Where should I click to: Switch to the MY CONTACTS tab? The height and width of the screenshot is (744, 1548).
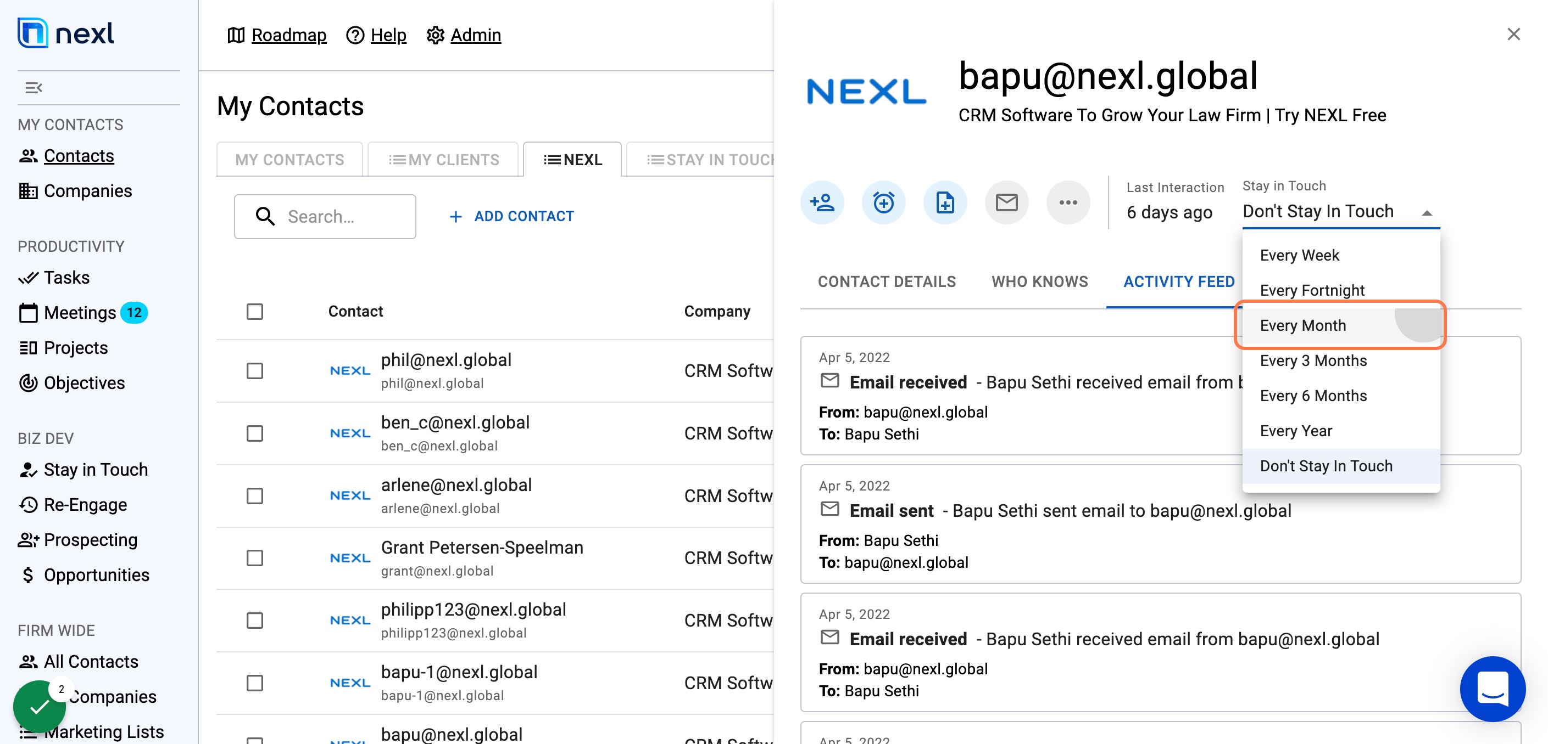(289, 160)
